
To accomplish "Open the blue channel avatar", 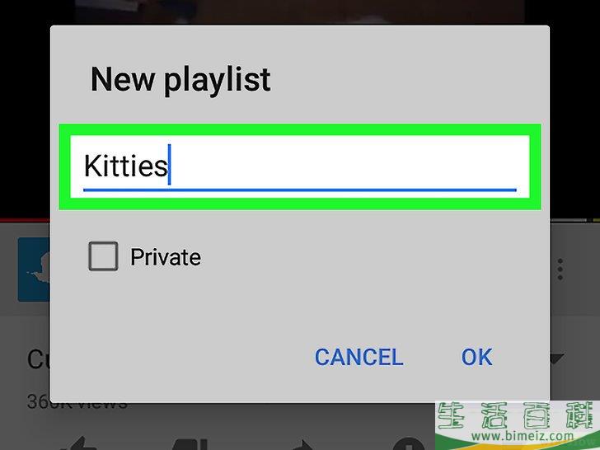I will (x=34, y=270).
